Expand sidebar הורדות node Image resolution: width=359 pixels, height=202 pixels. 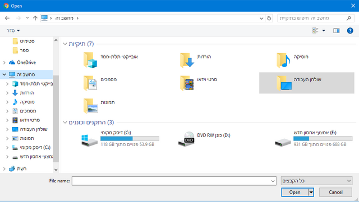coord(7,93)
